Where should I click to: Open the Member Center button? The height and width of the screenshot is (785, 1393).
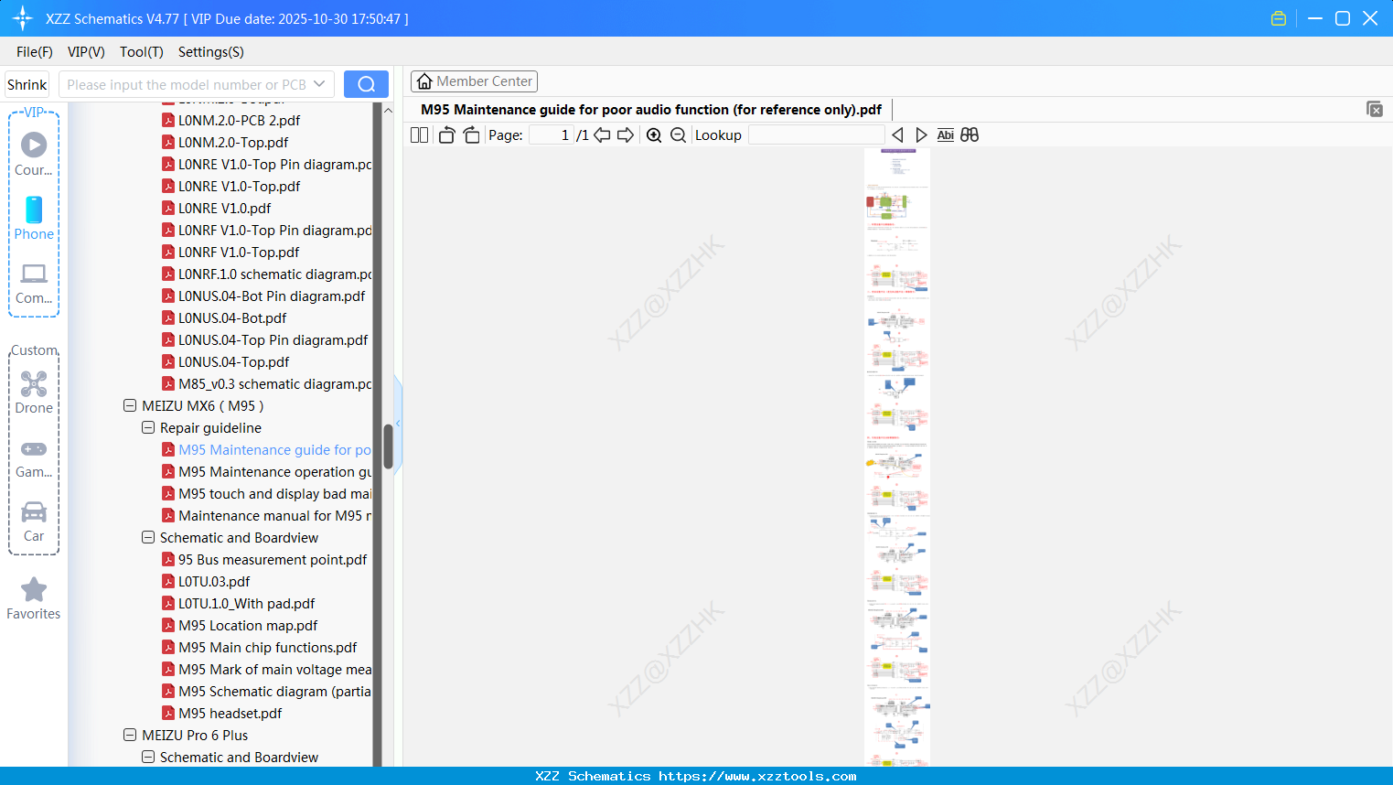coord(474,81)
